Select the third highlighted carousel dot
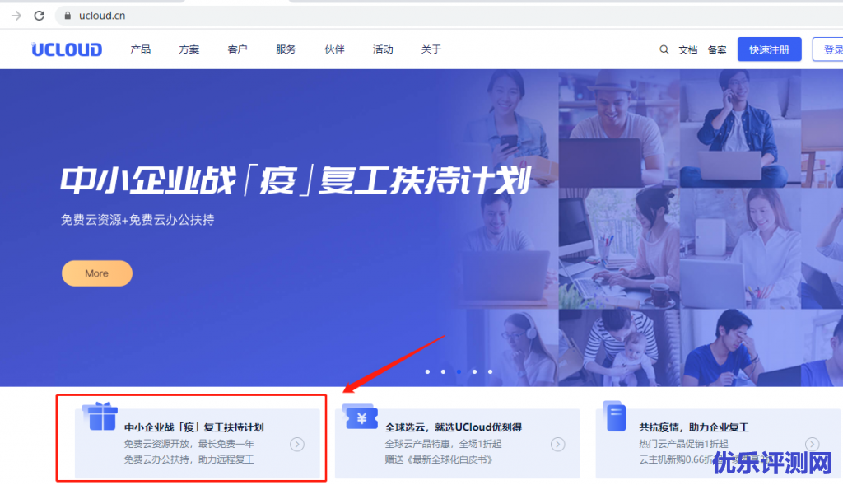The width and height of the screenshot is (843, 485). click(x=459, y=371)
